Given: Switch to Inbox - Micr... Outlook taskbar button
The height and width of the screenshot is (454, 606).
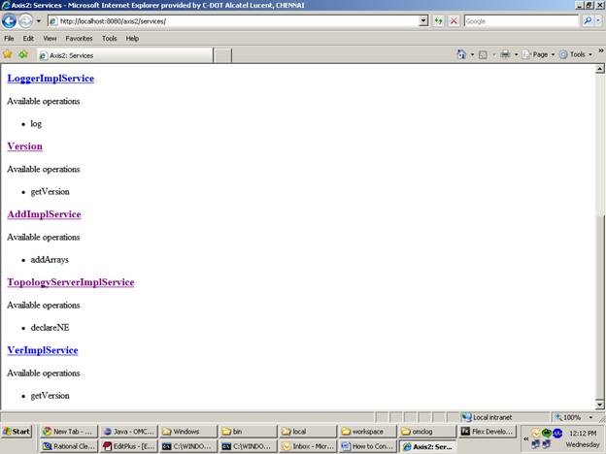Looking at the screenshot, I should click(308, 446).
